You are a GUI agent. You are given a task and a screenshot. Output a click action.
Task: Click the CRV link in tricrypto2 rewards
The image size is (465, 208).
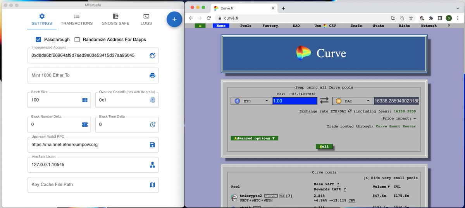[351, 201]
